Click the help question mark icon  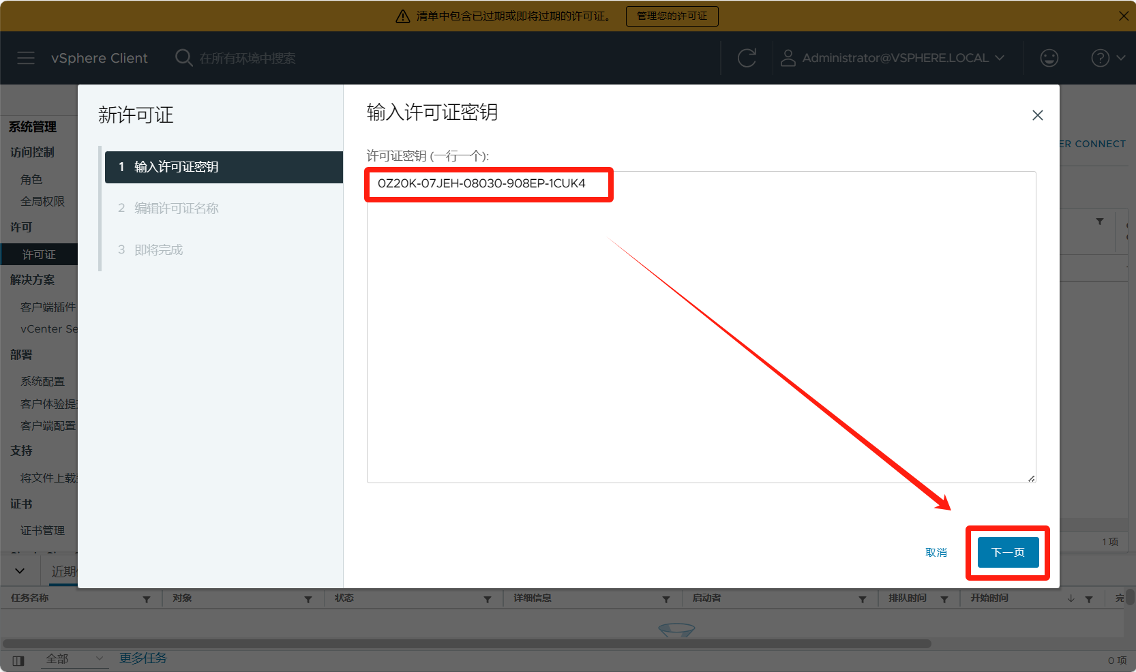[1100, 58]
